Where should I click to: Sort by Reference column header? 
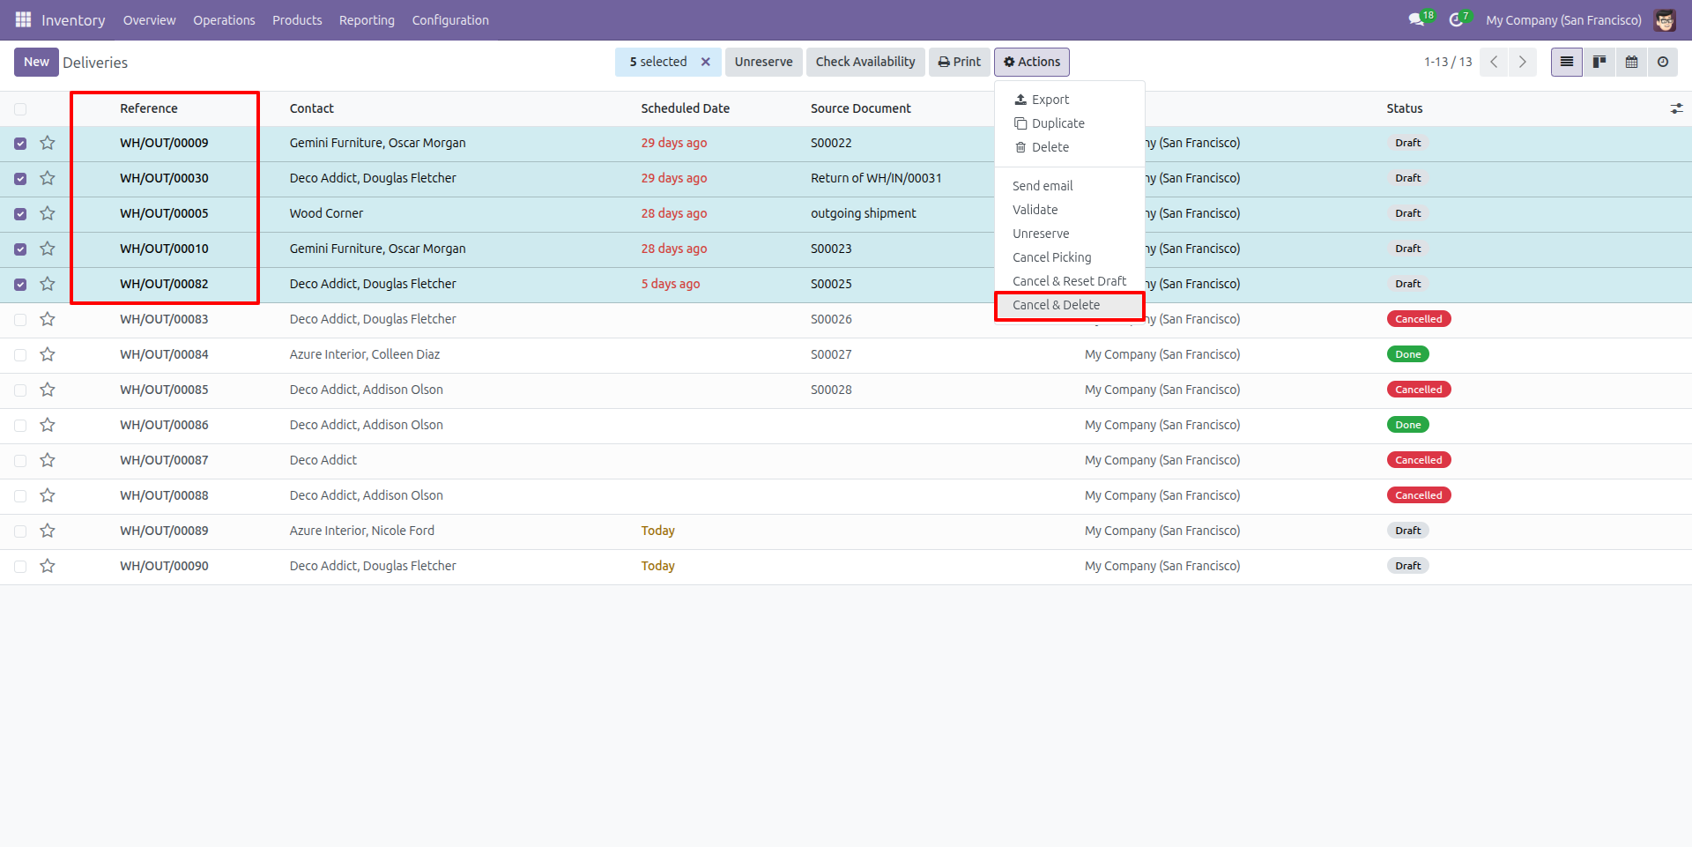(x=149, y=108)
